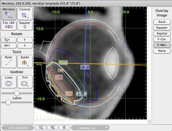Click the rotate icon button under Rotate
Image resolution: width=172 pixels, height=131 pixels.
click(9, 40)
